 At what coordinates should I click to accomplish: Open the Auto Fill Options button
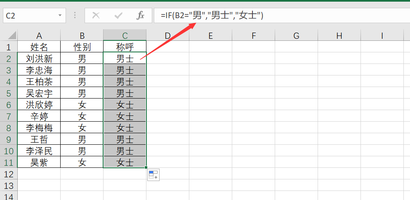(x=153, y=175)
